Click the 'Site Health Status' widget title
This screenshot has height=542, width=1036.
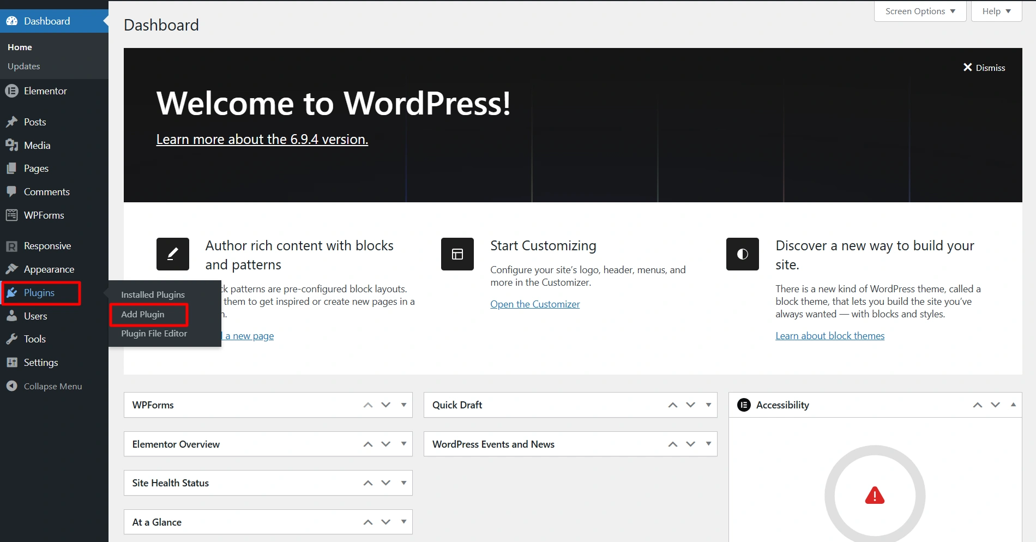[171, 483]
